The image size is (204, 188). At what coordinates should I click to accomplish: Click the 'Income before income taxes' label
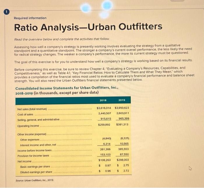34,150
